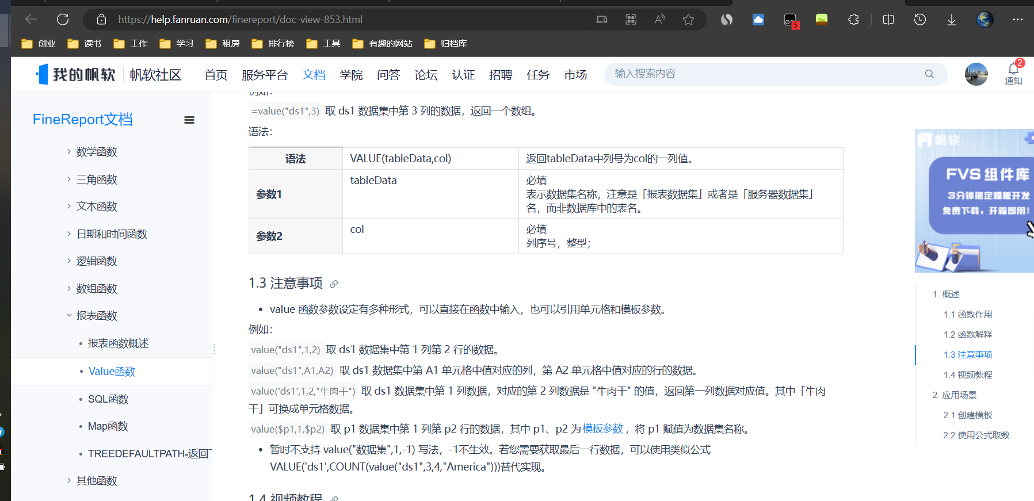
Task: Open the 工作 bookmarks folder
Action: (131, 44)
